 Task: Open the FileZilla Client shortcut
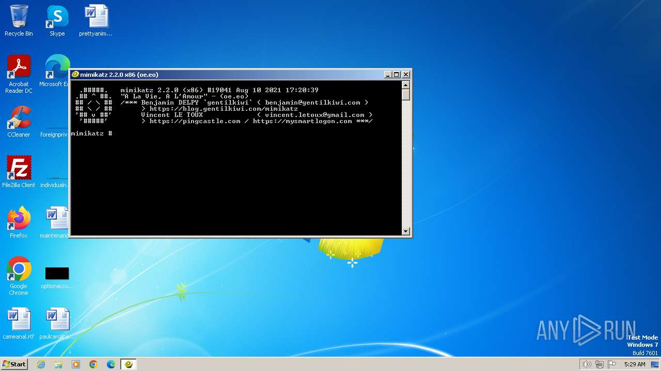tap(19, 172)
